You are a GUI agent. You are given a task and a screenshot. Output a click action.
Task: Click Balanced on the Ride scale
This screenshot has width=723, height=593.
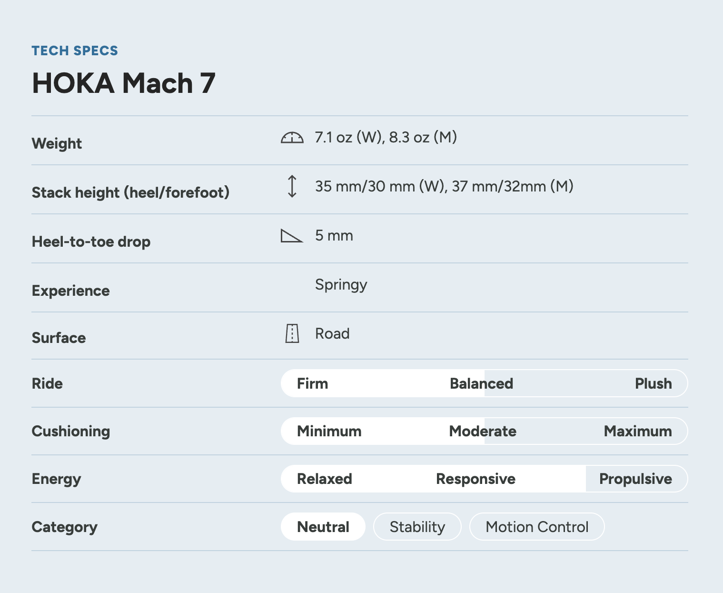click(x=481, y=383)
